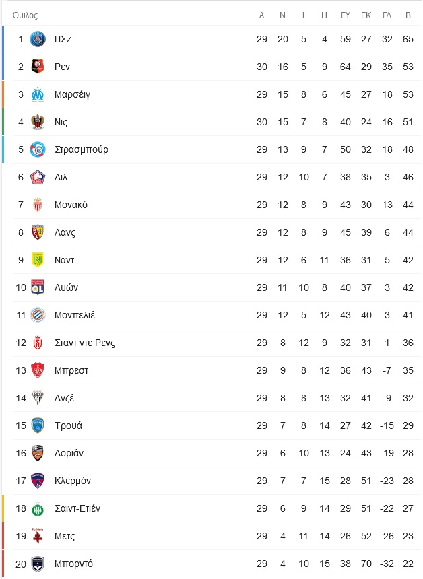Select the Κλερμόν team name
423x579 pixels.
tap(73, 481)
